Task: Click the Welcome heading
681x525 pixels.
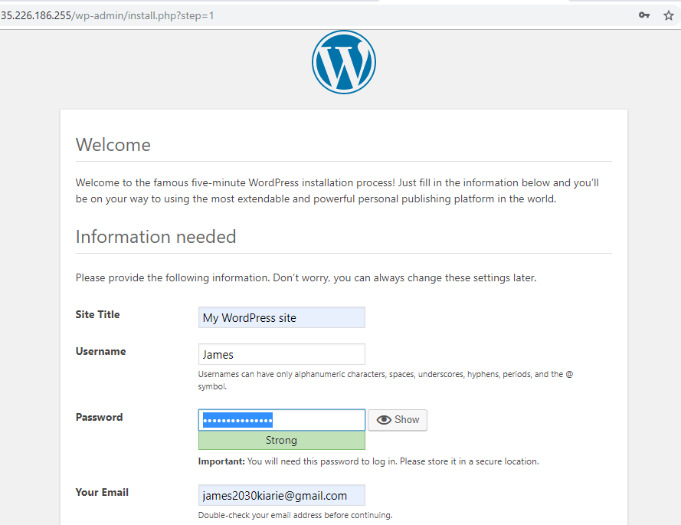Action: click(x=113, y=145)
